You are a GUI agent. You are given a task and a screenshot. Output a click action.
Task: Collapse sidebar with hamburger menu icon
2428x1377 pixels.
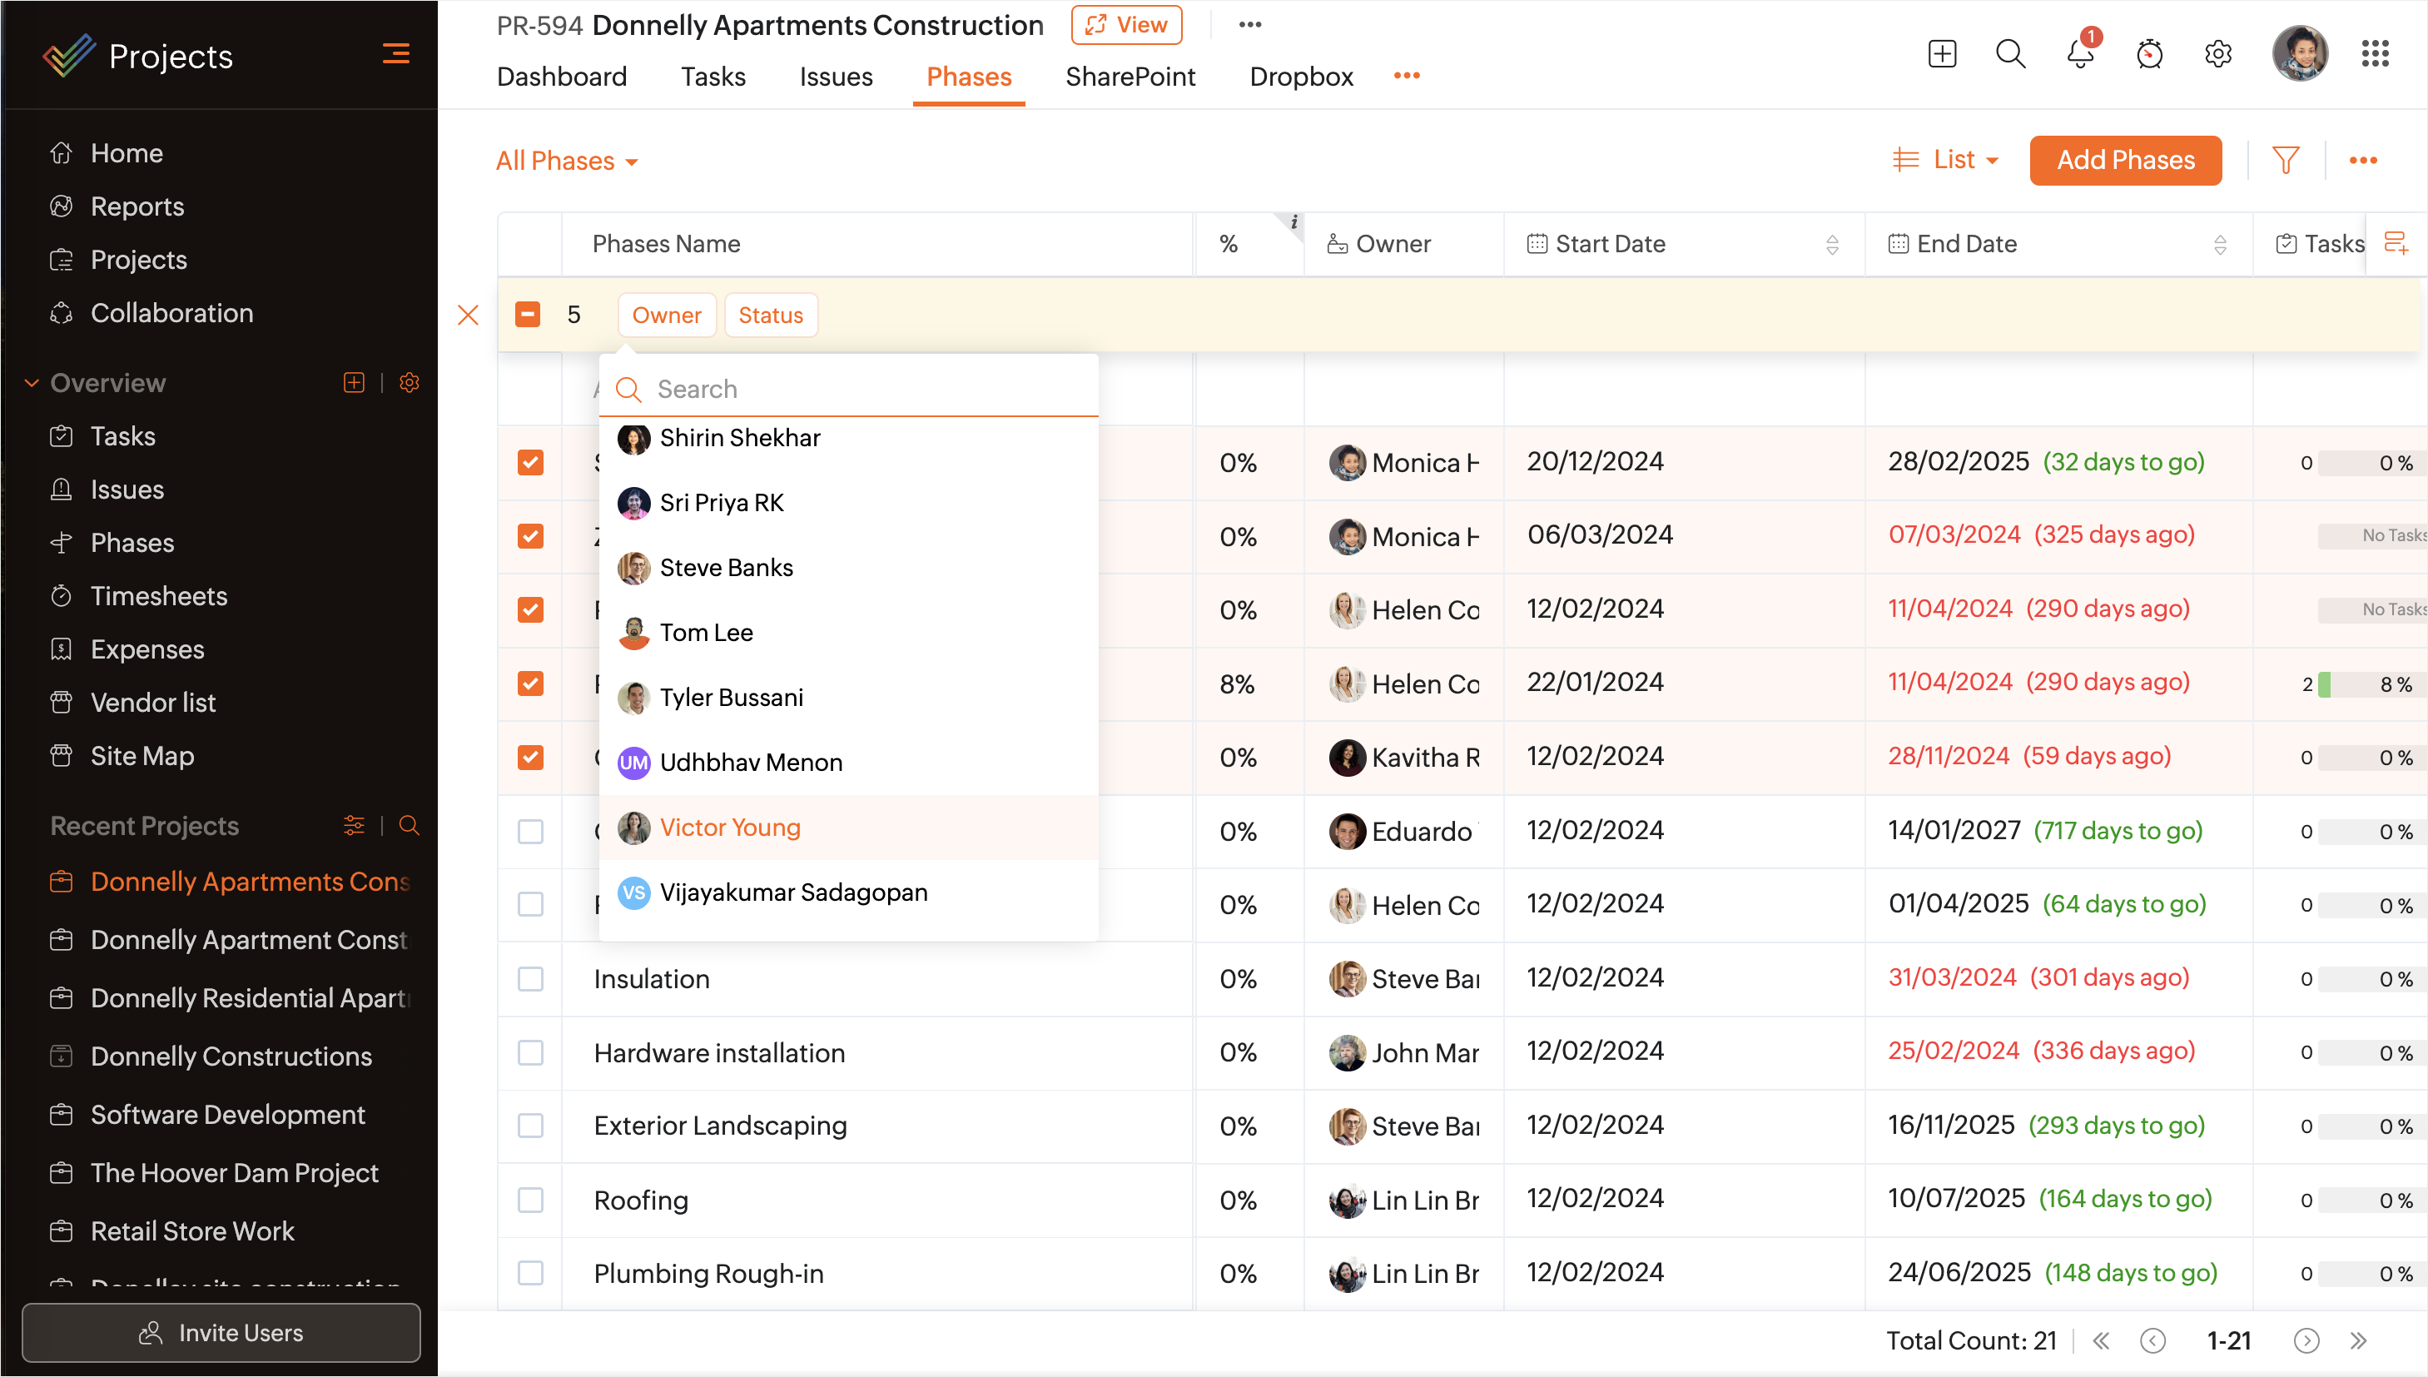tap(395, 54)
